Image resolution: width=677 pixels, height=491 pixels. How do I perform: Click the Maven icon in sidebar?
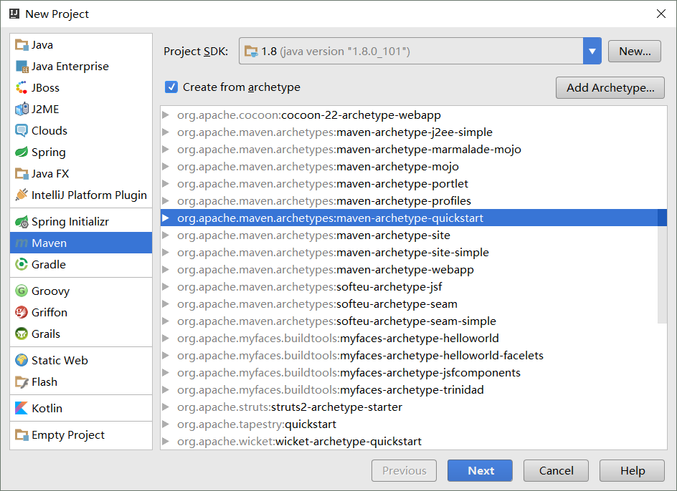click(22, 243)
